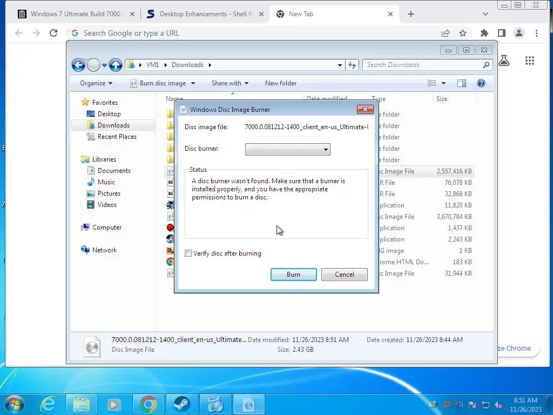Open Chrome tab search chevron
Viewport: 553px width, 415px height.
485,14
